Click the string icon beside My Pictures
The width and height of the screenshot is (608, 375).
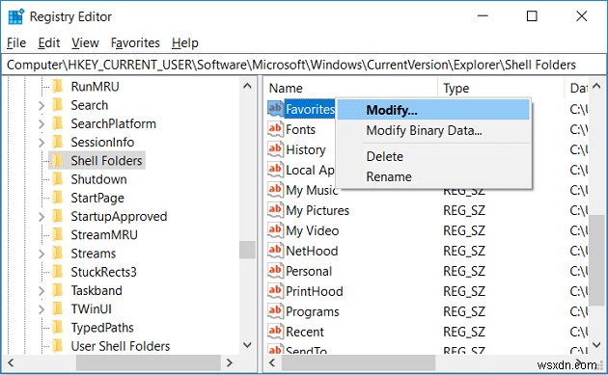[x=275, y=210]
